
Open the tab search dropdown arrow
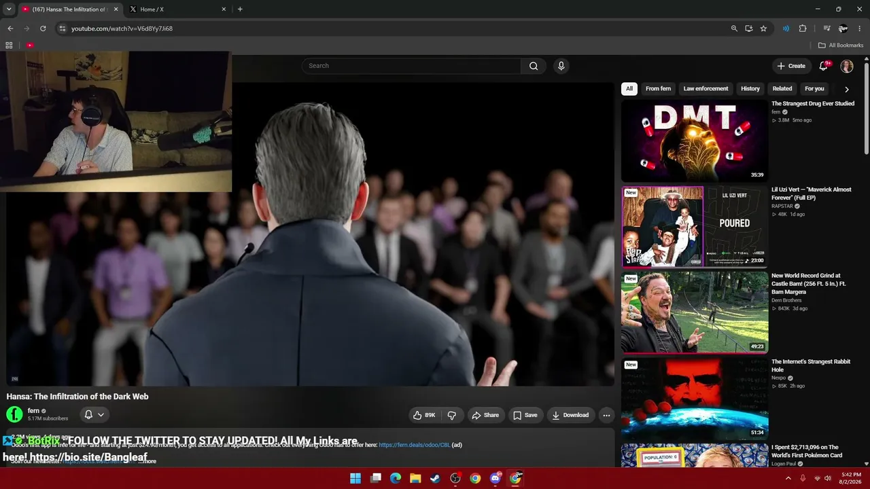(x=9, y=10)
